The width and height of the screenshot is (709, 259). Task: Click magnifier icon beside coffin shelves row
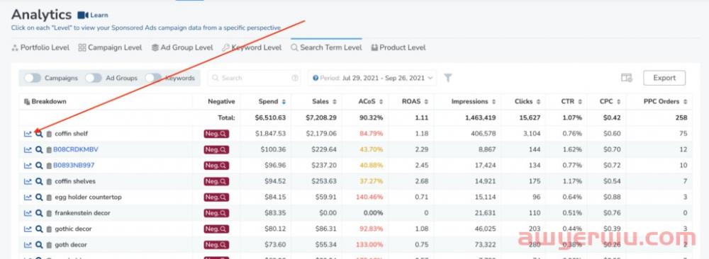39,181
